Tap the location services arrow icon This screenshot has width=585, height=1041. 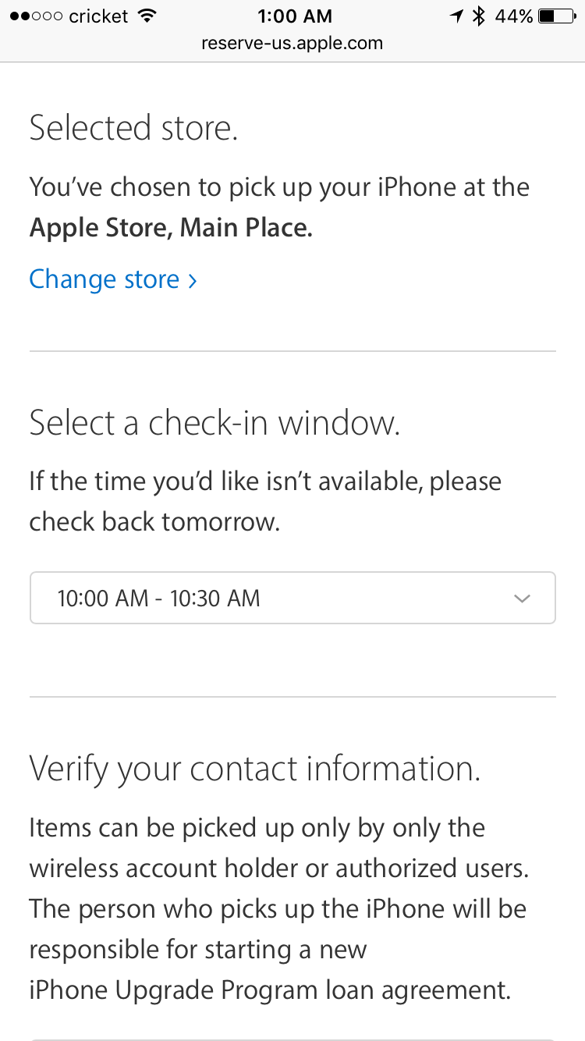point(457,16)
